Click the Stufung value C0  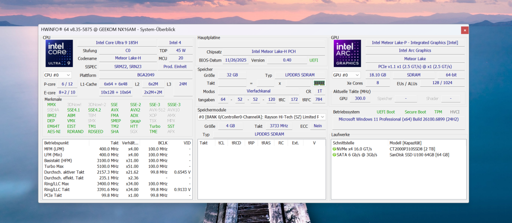128,50
